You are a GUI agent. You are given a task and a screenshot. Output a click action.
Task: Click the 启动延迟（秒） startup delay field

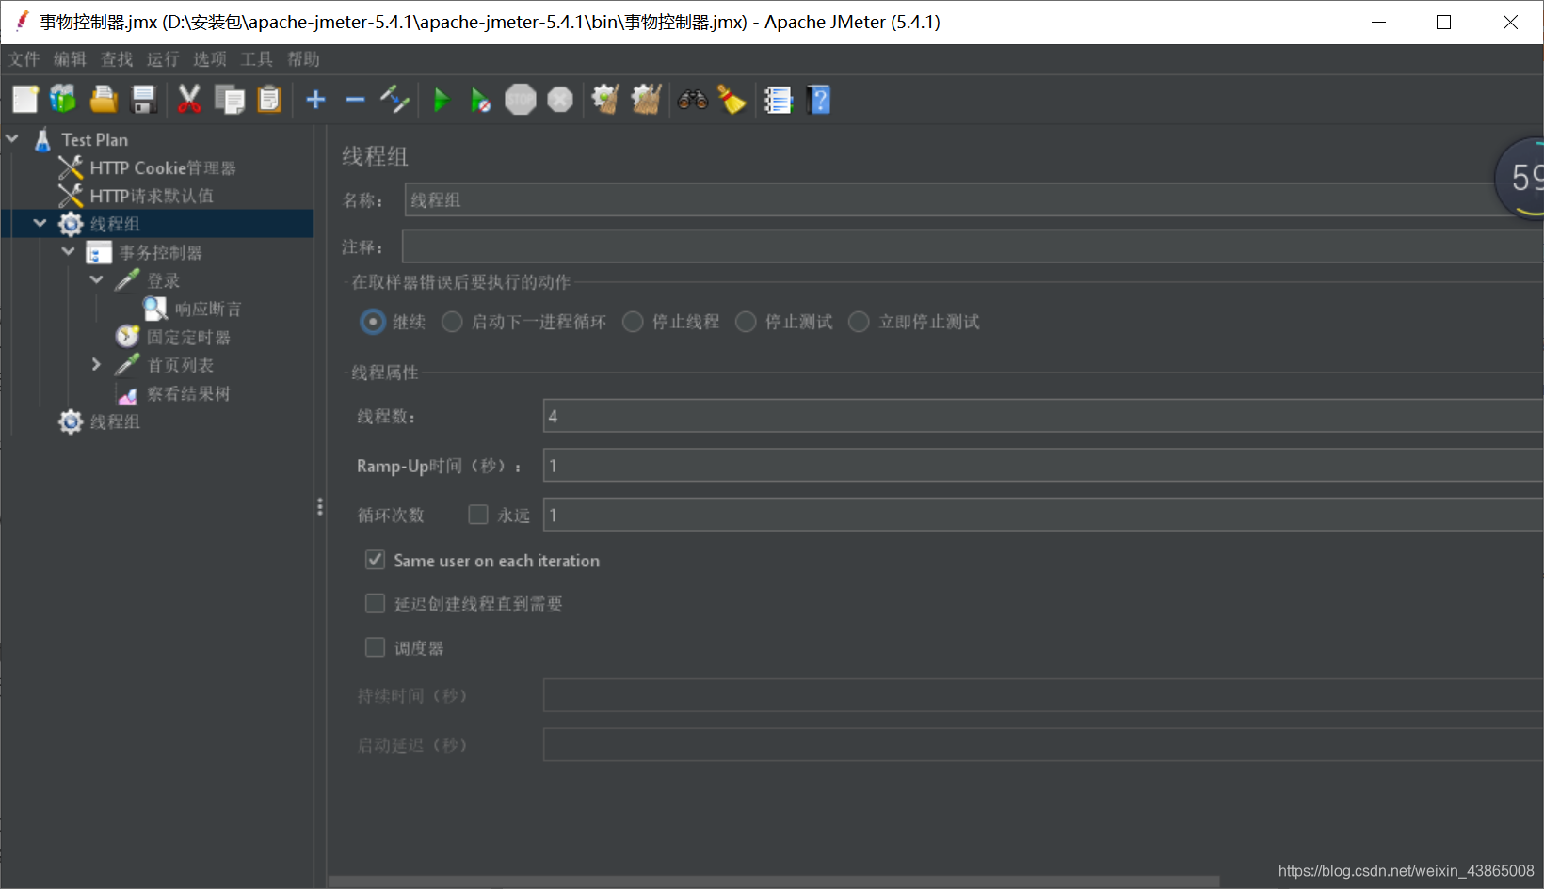(1043, 745)
